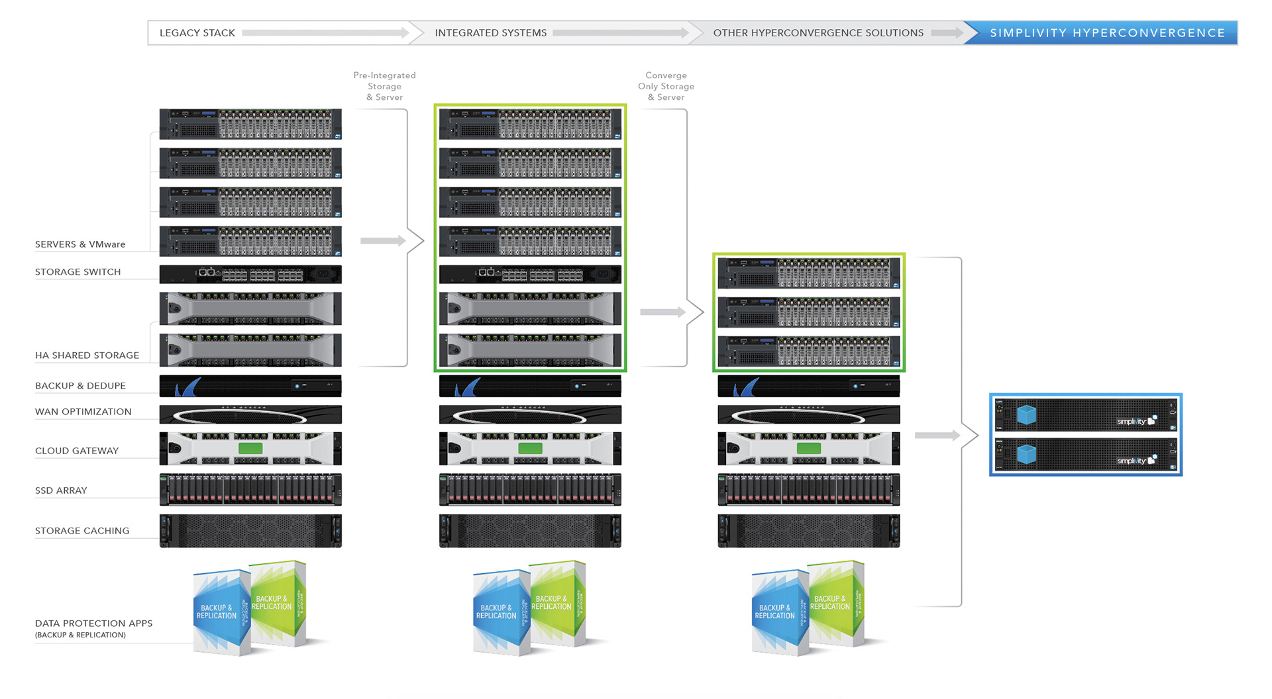
Task: Click the green Backup & Replication box under Integrated Systems
Action: point(555,602)
